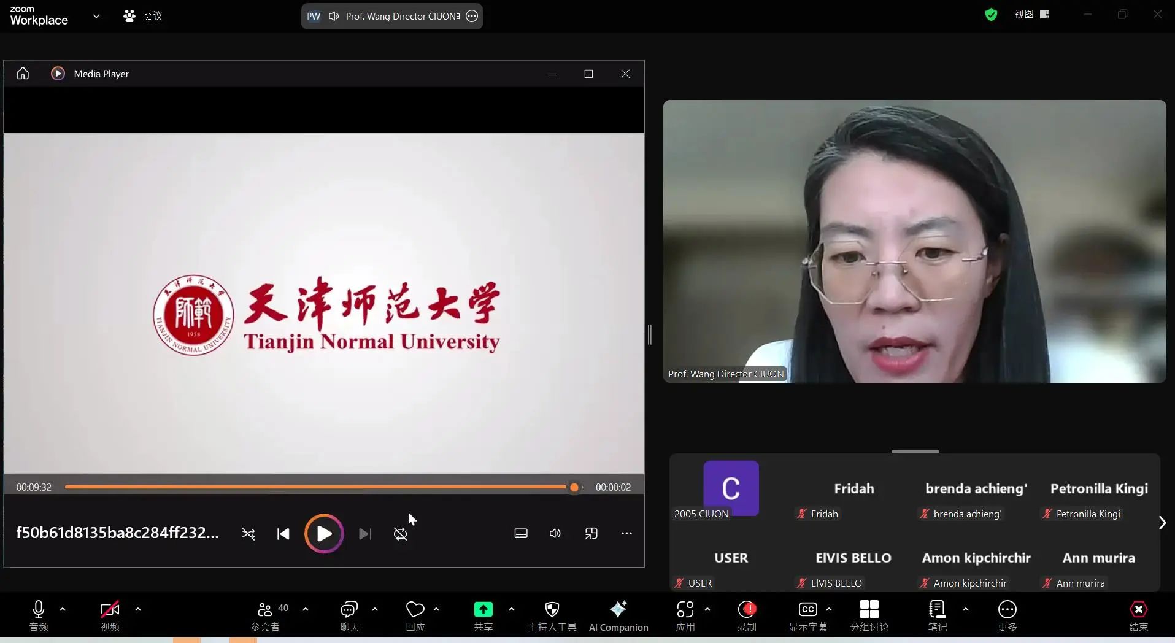
Task: Toggle repeat mode in Media Player
Action: tap(400, 534)
